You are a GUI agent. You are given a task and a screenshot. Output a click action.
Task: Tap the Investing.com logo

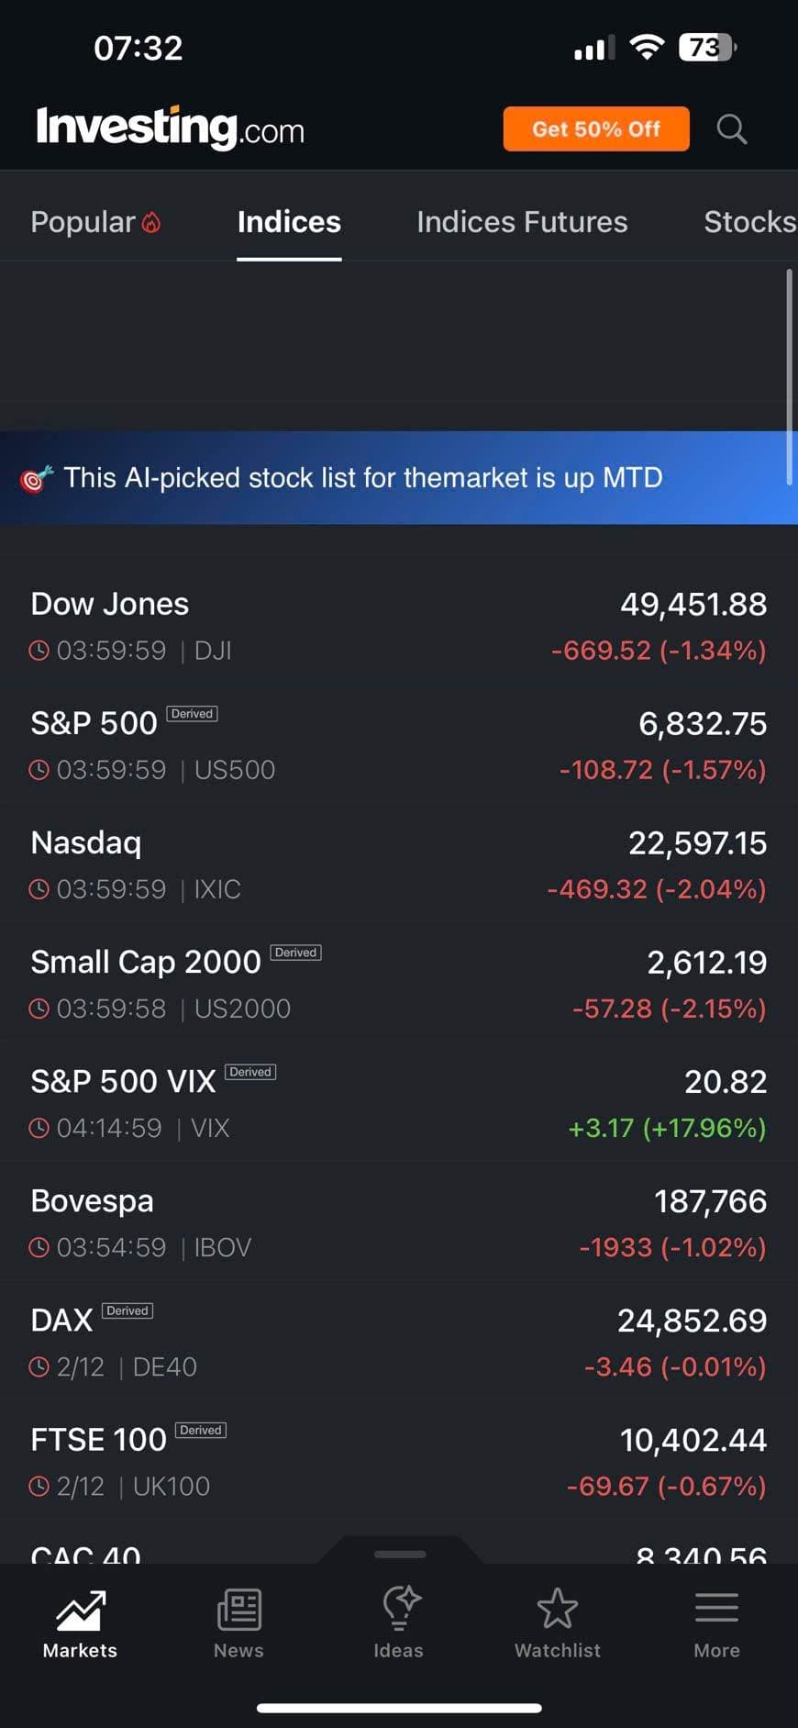coord(171,128)
